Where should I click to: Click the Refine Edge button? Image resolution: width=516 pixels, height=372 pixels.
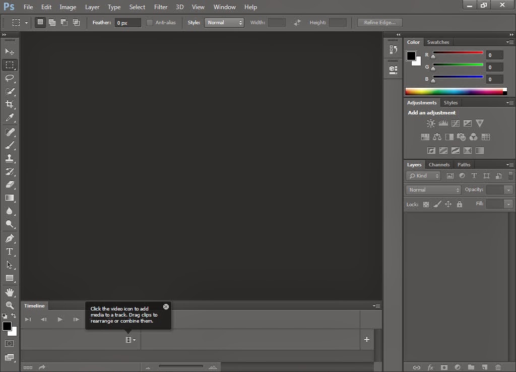click(x=379, y=23)
